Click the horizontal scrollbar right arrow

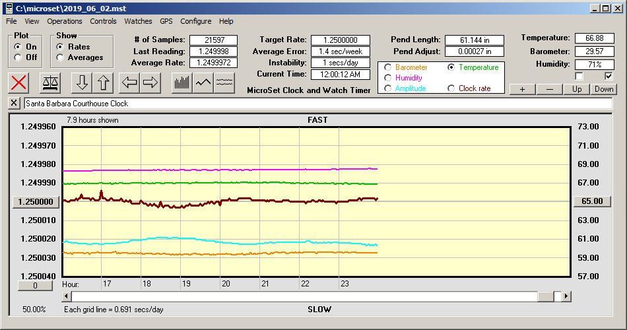[566, 297]
